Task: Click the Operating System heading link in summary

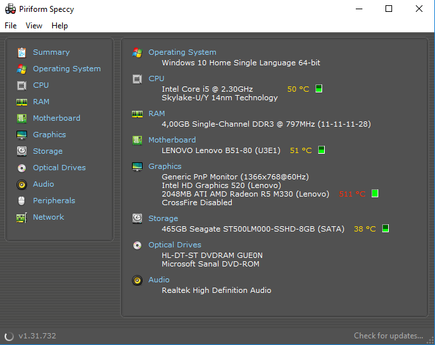Action: (182, 52)
